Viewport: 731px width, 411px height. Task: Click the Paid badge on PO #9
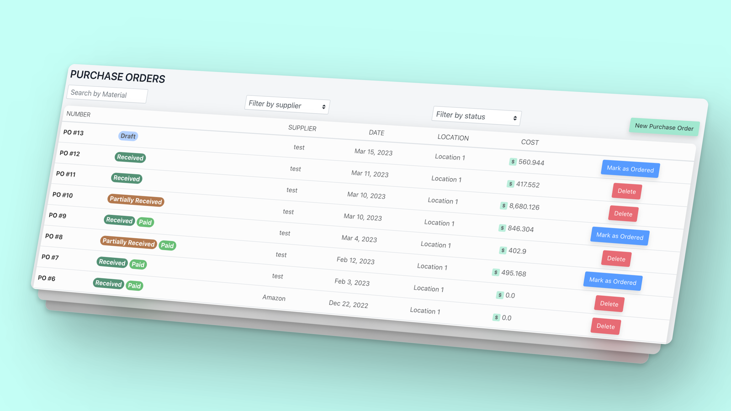point(145,222)
